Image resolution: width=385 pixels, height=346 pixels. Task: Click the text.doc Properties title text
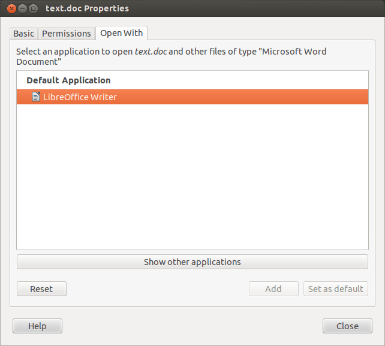click(87, 8)
